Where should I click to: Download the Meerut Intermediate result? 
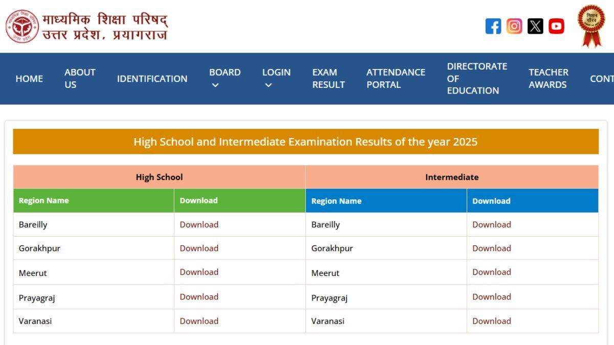click(492, 272)
